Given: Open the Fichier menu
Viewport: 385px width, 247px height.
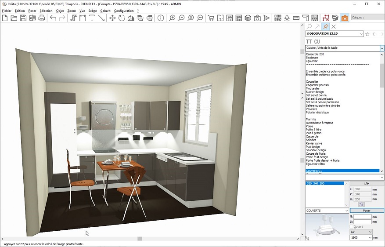Looking at the screenshot, I should (7, 11).
